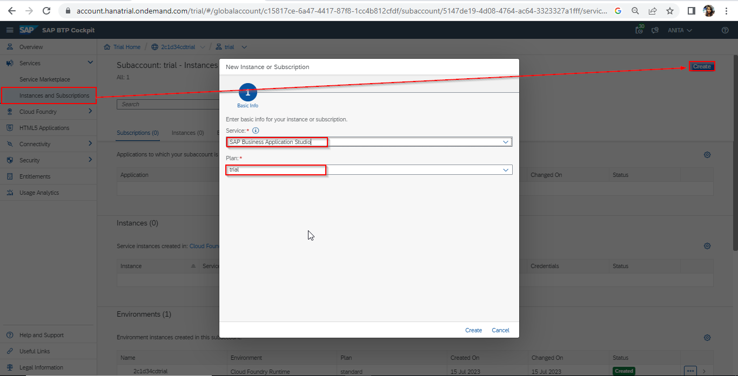Go to Trial Home breadcrumb
738x376 pixels.
pyautogui.click(x=126, y=47)
